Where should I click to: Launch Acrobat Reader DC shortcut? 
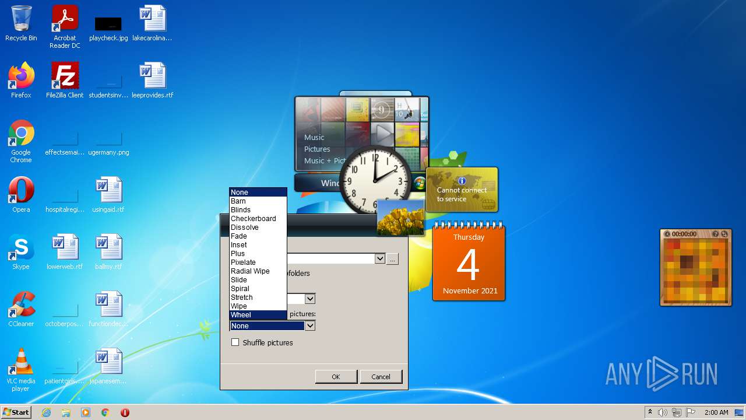point(65,26)
